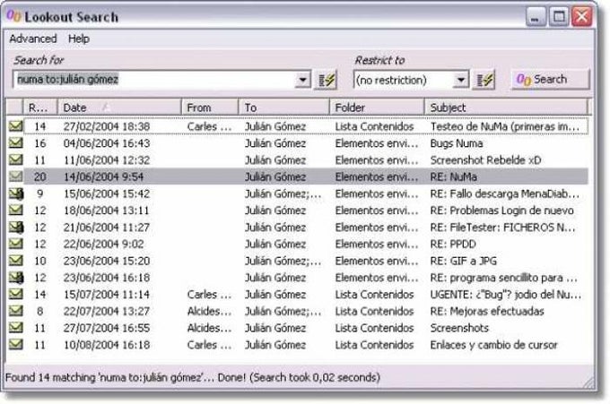The height and width of the screenshot is (404, 610).
Task: Sort results by the Subject column header
Action: [x=506, y=107]
